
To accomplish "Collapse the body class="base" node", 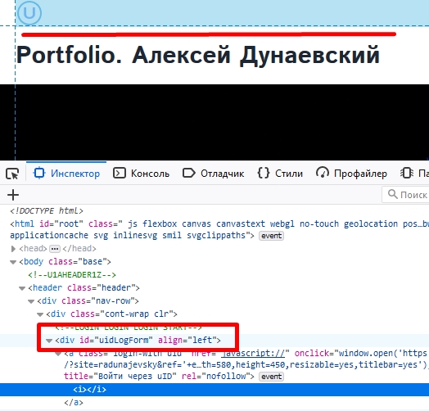I will coord(13,262).
